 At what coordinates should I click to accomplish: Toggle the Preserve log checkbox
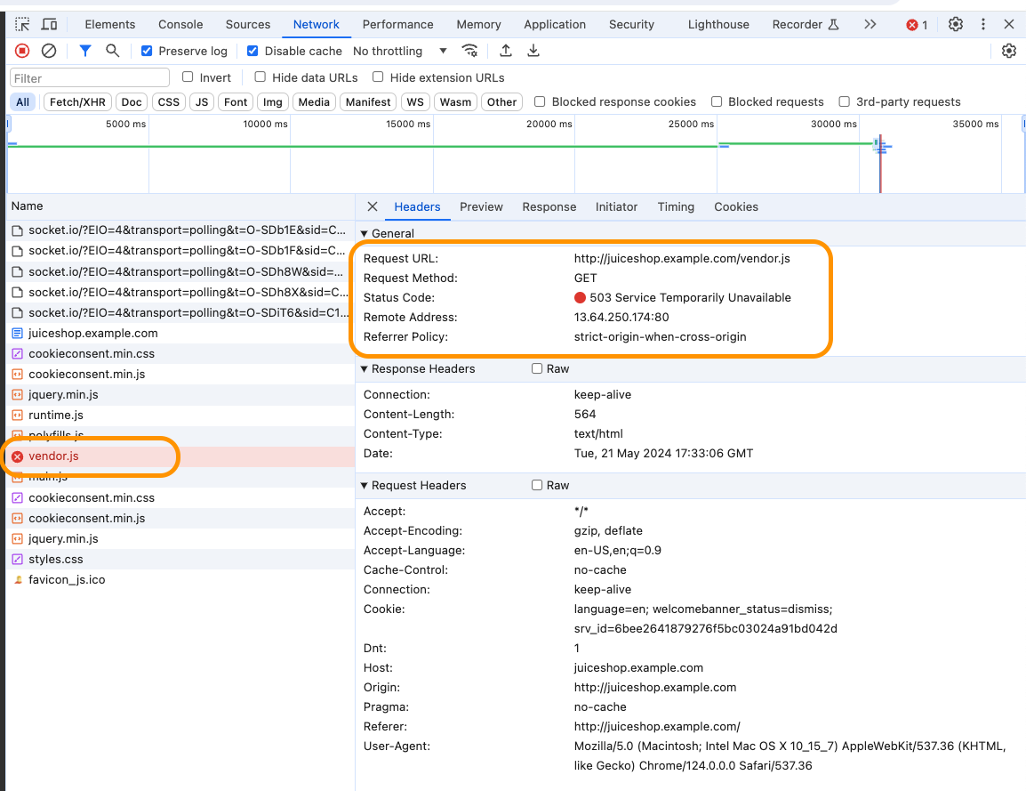tap(148, 51)
